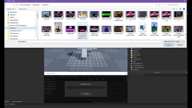
Task: Select Загрузки in the sidebar
Action: click(13, 15)
